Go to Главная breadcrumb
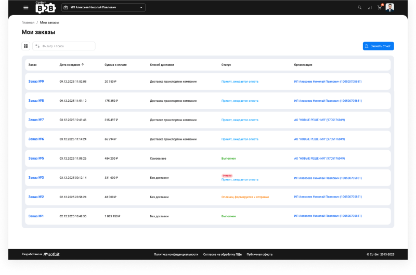This screenshot has width=416, height=275. click(x=28, y=23)
